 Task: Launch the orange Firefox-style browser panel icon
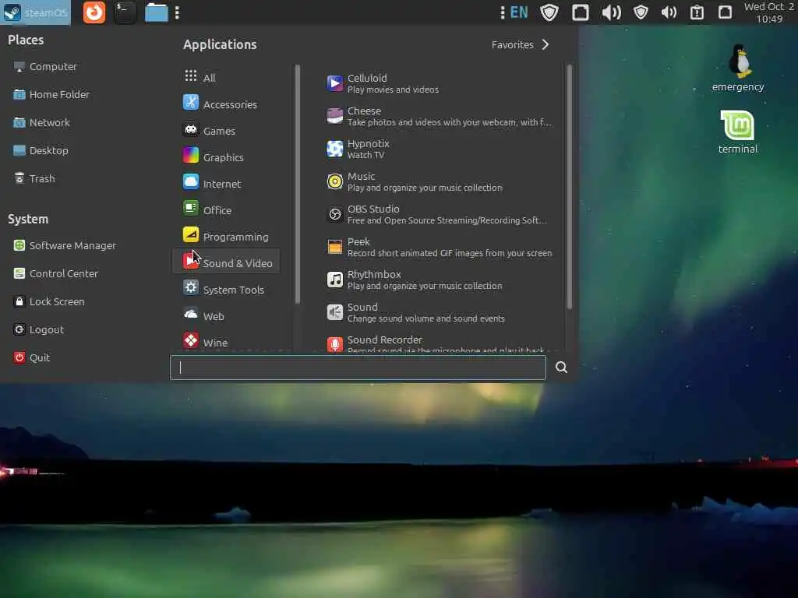coord(94,12)
